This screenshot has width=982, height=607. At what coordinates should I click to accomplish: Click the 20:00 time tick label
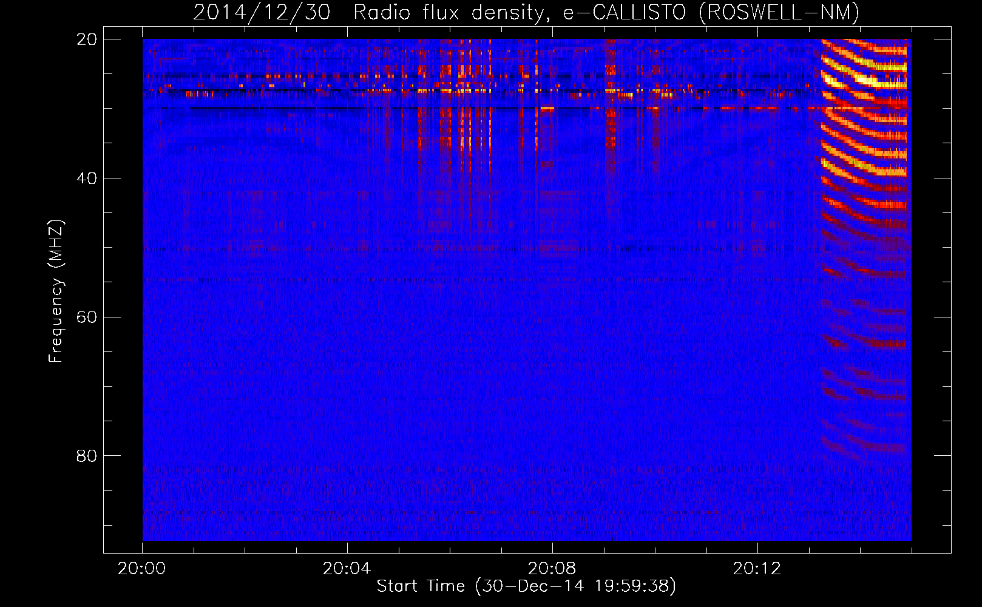tap(142, 569)
